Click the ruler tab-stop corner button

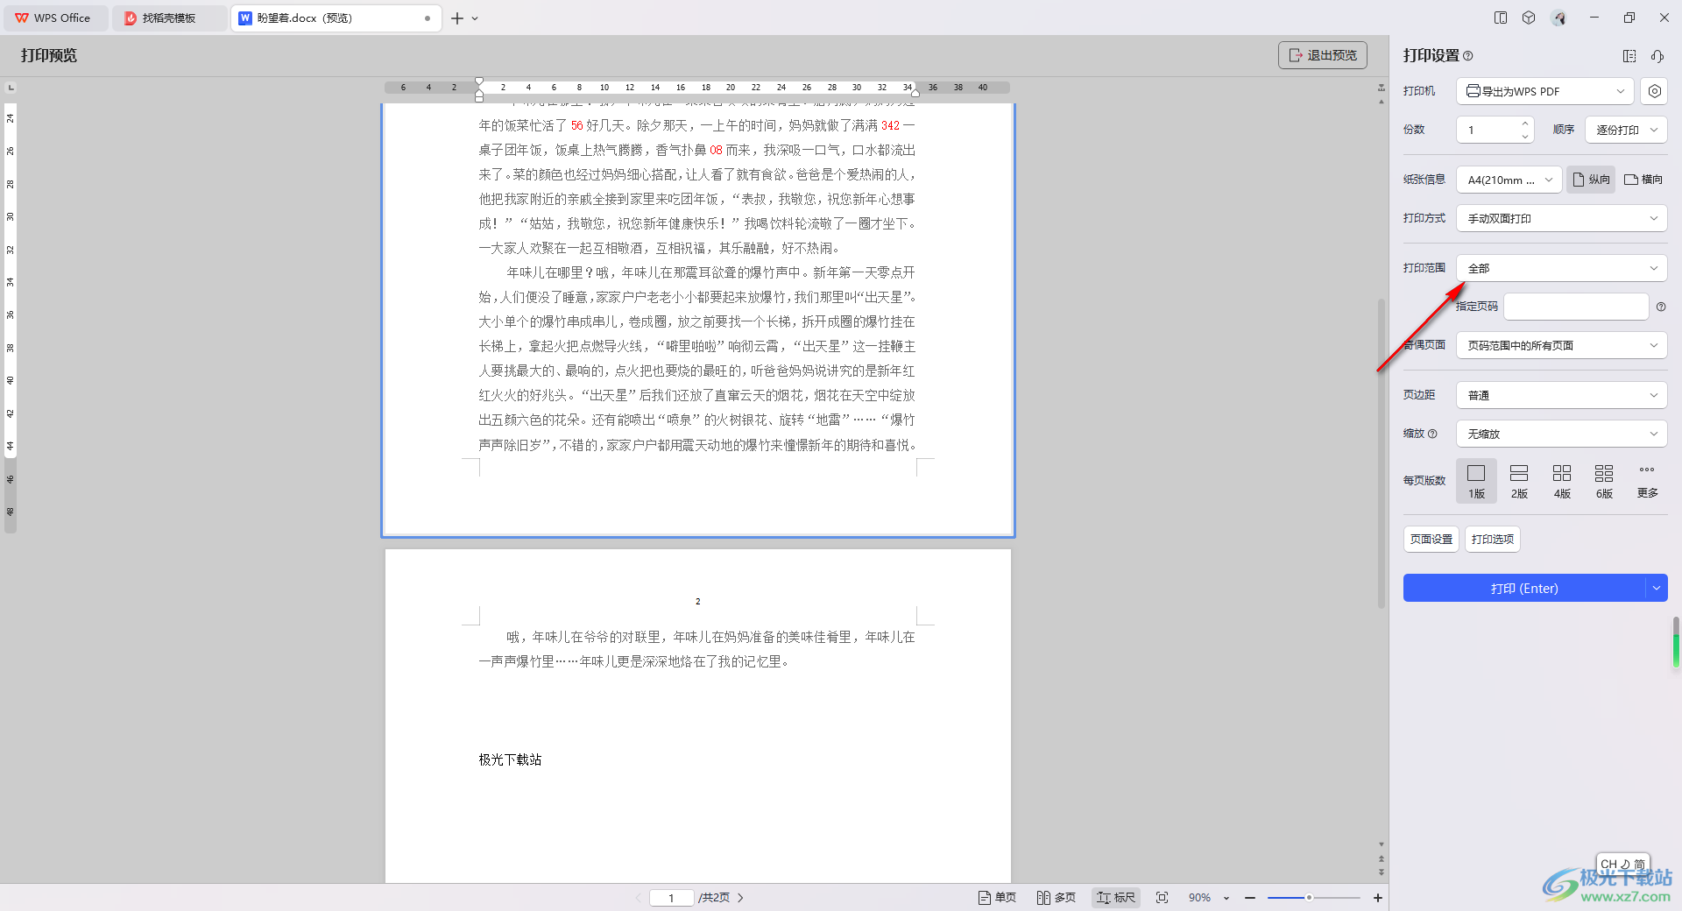(11, 88)
